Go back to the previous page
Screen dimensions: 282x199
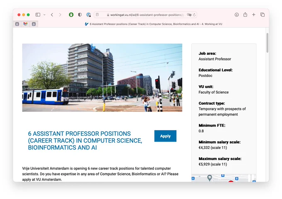pyautogui.click(x=52, y=15)
